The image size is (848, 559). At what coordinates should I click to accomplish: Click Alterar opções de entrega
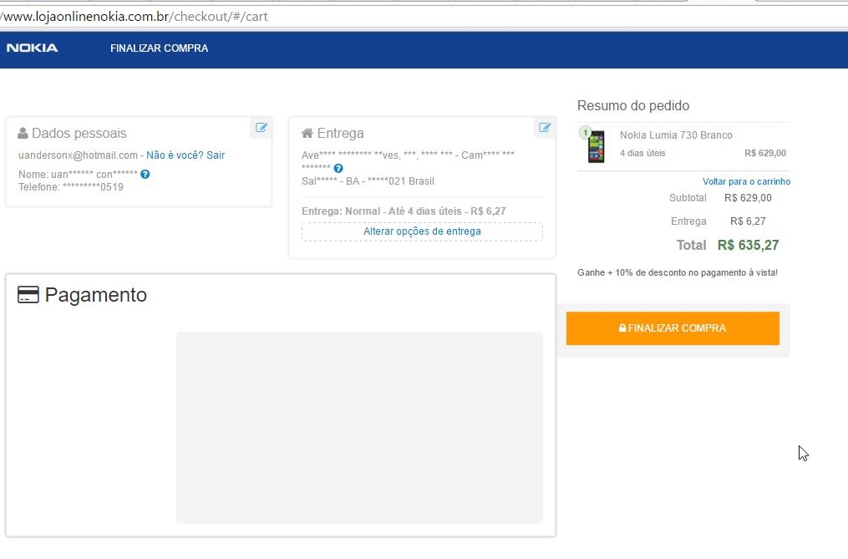(422, 231)
